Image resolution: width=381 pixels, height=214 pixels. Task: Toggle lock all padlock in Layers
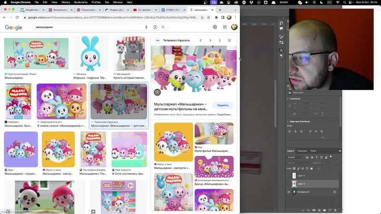click(311, 168)
